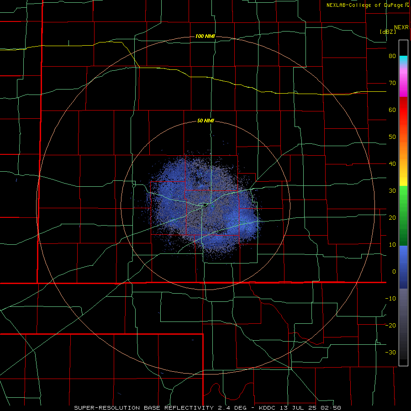This screenshot has width=411, height=411.
Task: Click the 30 value on the dBZ scale
Action: tap(392, 190)
